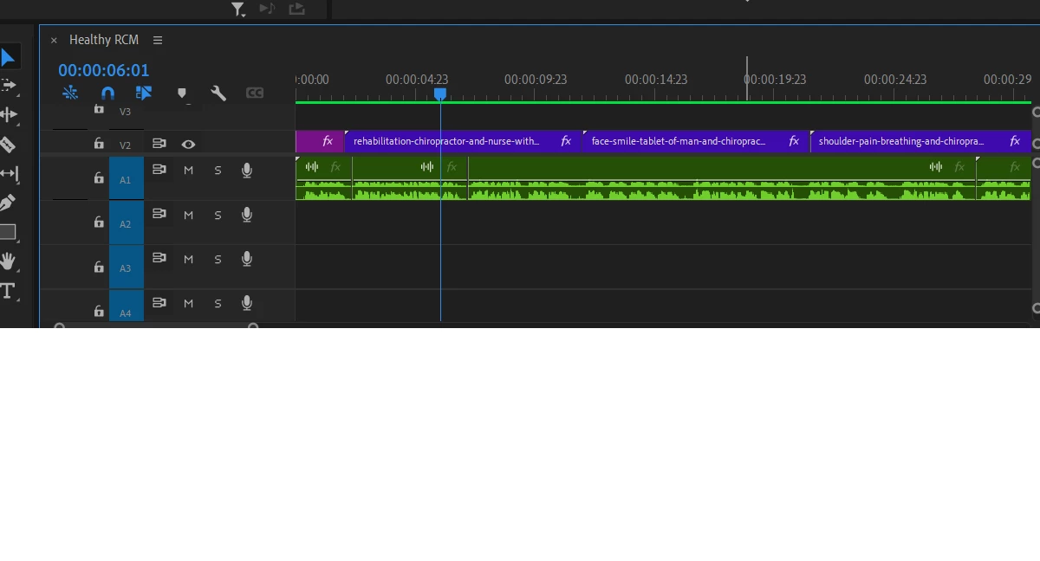Open the filter funnel icon above the timeline

coord(238,9)
